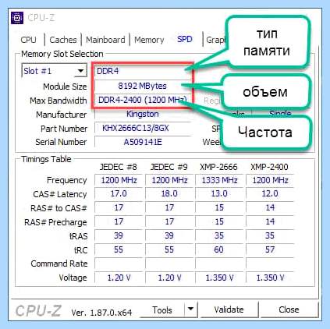This screenshot has height=329, width=330.
Task: Click the Timings Table group label
Action: pos(46,159)
